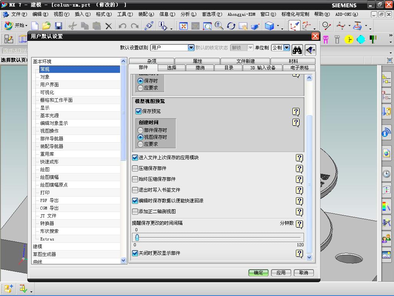Select PDF 导出 in the category tree
This screenshot has height=296, width=394.
pos(49,200)
